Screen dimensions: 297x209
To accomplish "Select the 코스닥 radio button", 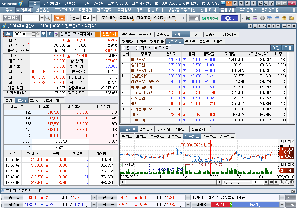I will tap(155, 48).
